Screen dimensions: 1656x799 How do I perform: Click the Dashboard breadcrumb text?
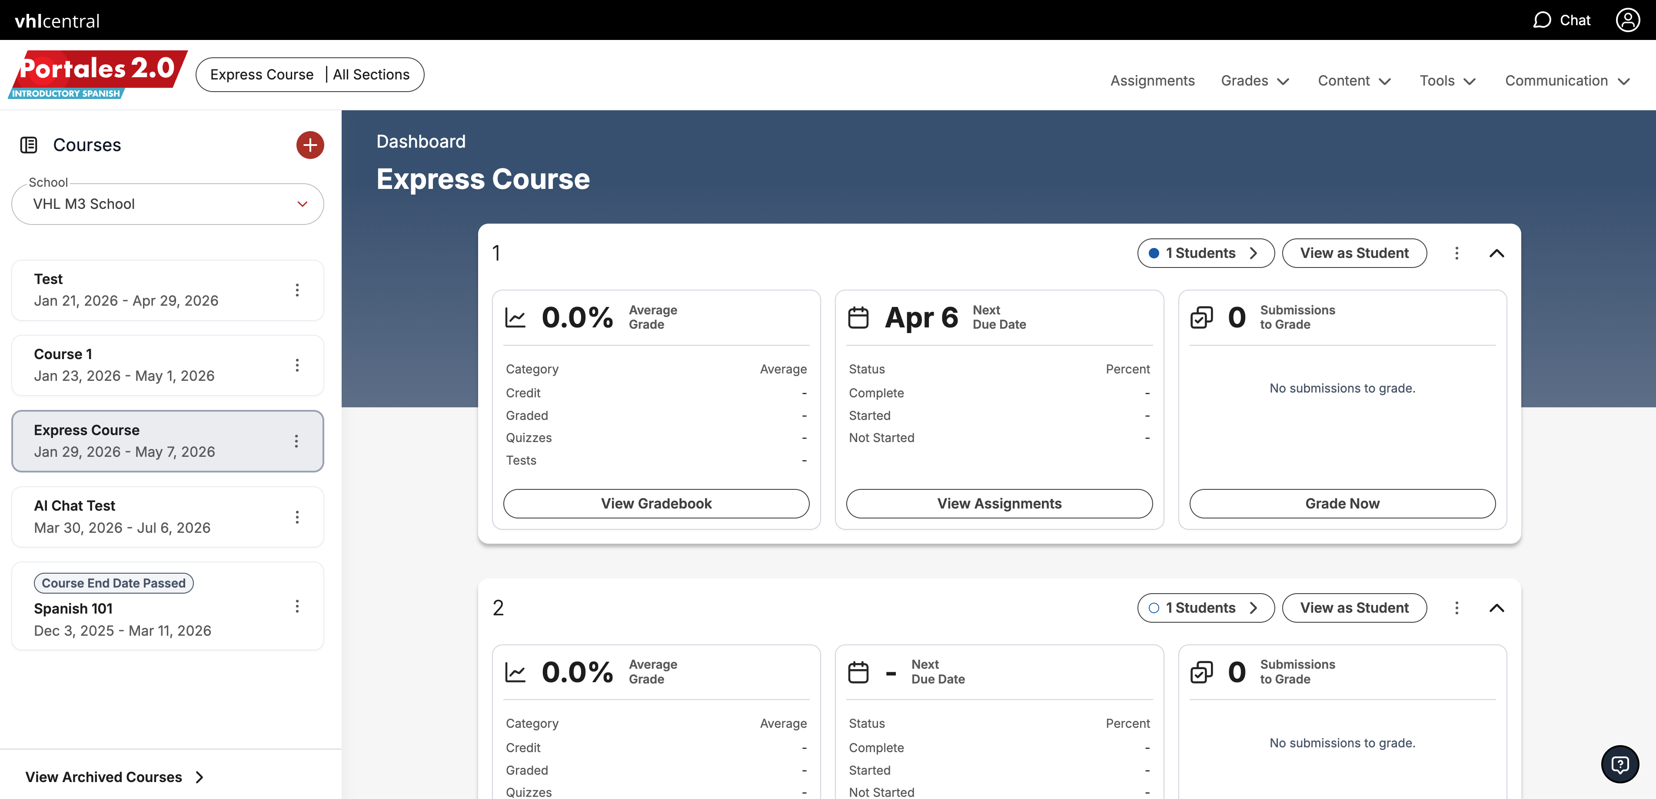click(x=421, y=141)
